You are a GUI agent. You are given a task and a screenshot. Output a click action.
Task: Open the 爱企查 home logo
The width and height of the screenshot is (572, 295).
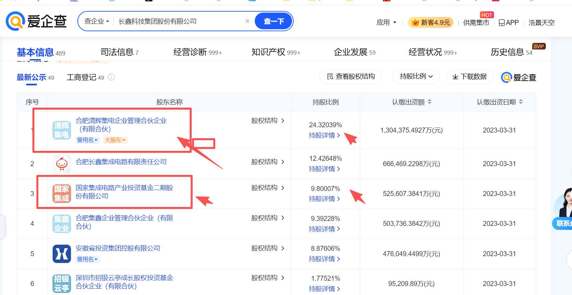tap(36, 21)
